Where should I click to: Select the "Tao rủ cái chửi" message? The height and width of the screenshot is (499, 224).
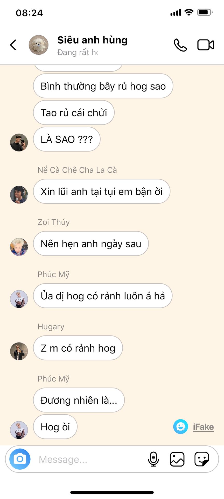tap(74, 113)
